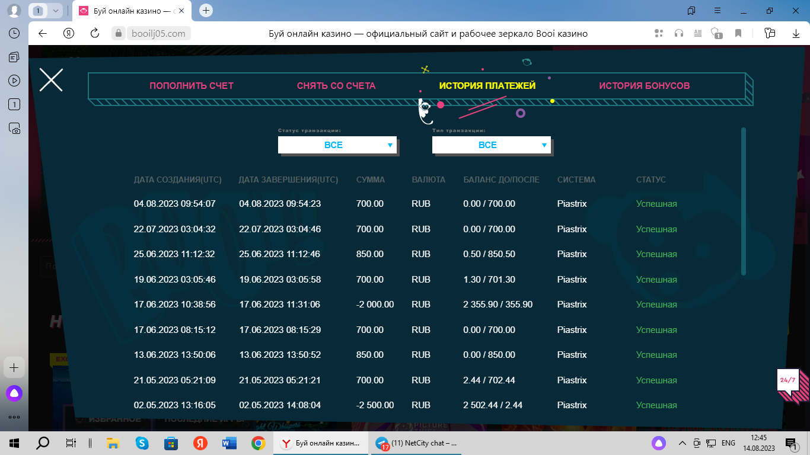Open Microsoft Word from the taskbar

pos(229,443)
